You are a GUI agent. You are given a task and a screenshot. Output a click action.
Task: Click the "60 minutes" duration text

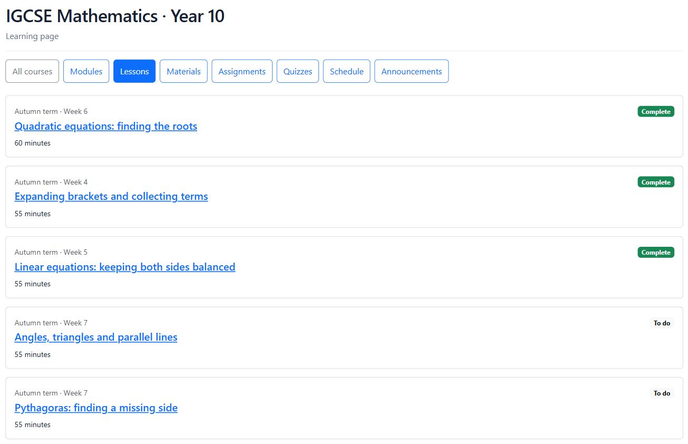coord(33,143)
